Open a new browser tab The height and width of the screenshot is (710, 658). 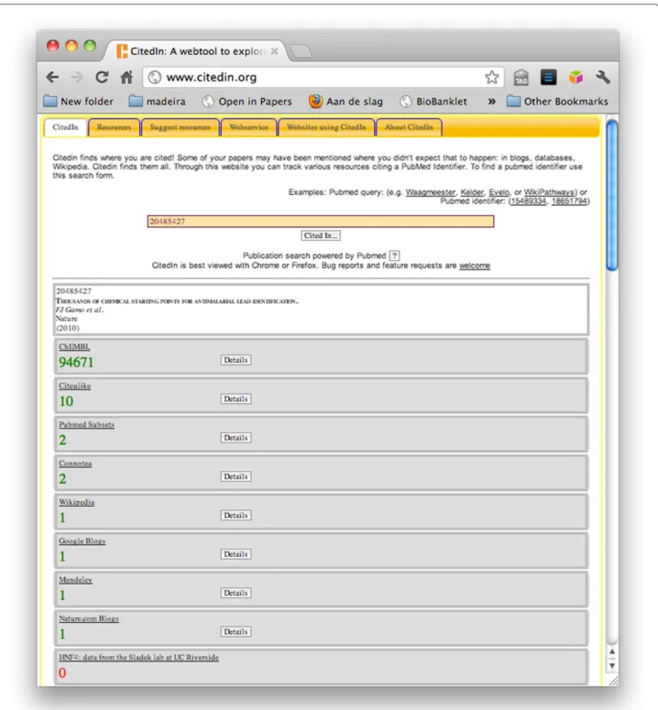click(302, 51)
